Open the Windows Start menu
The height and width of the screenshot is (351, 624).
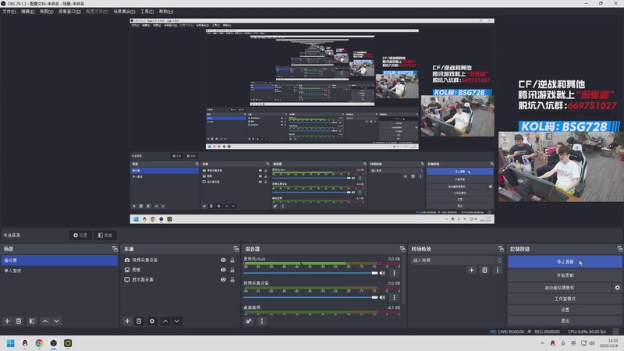click(x=11, y=343)
